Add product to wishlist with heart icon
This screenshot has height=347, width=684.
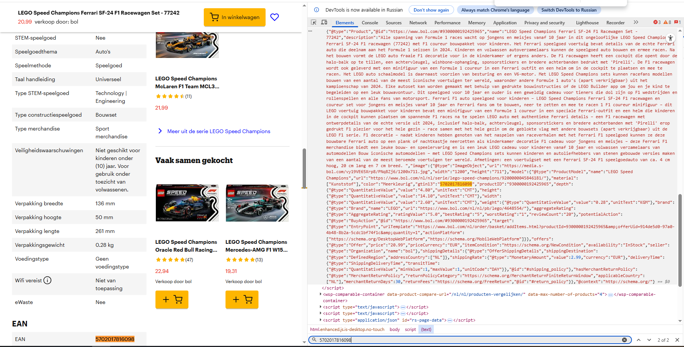275,17
